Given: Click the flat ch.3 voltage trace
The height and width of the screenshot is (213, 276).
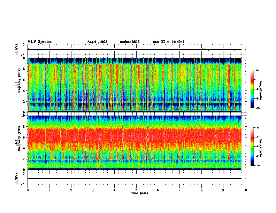Looking at the screenshot, I should (x=135, y=179).
